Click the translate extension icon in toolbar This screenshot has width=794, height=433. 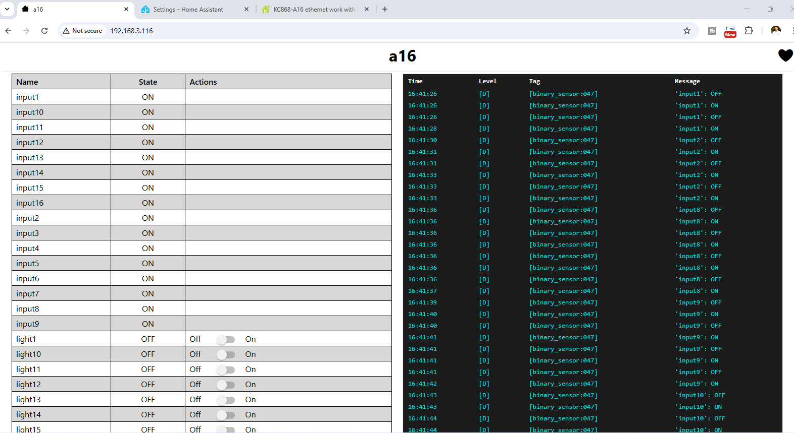pos(712,31)
